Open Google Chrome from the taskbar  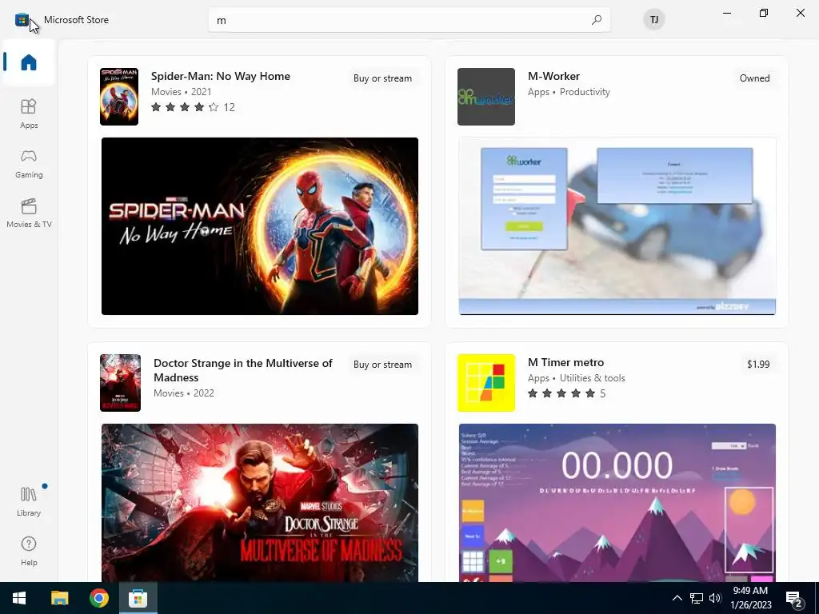tap(98, 598)
